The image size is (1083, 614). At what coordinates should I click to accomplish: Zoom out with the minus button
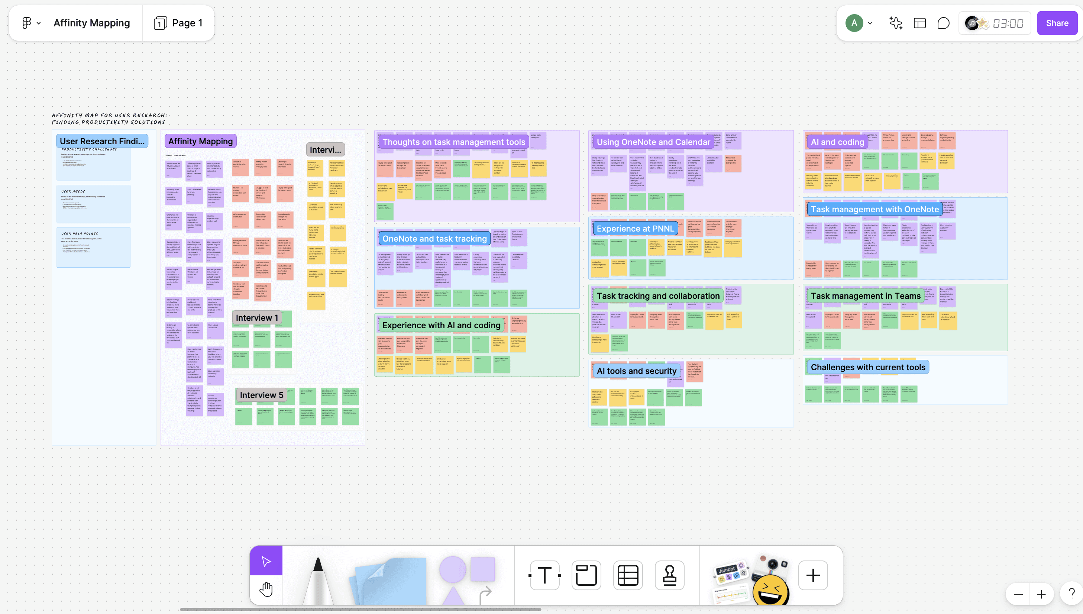1018,594
